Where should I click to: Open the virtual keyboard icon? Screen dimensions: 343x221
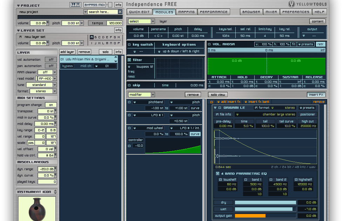[x=75, y=5]
